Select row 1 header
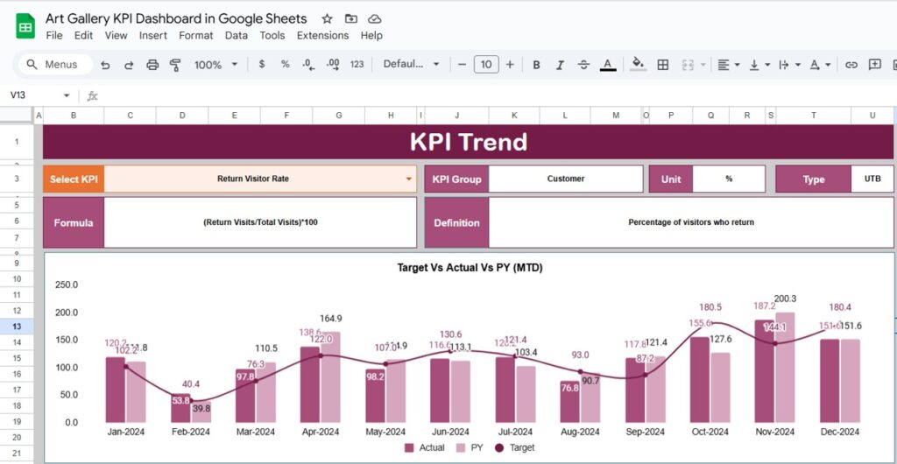Viewport: 897px width, 464px height. click(17, 141)
